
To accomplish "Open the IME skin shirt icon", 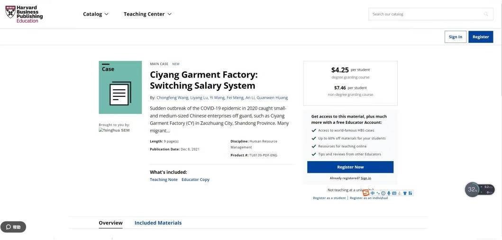I will point(405,193).
